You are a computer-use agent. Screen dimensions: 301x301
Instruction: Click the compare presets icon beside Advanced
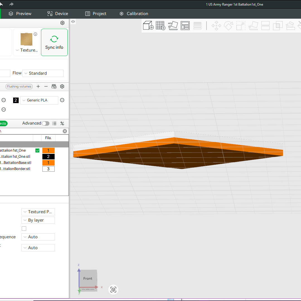[x=62, y=123]
